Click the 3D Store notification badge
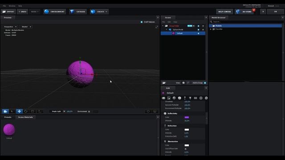Viewport: 285px width, 160px height. pos(254,10)
